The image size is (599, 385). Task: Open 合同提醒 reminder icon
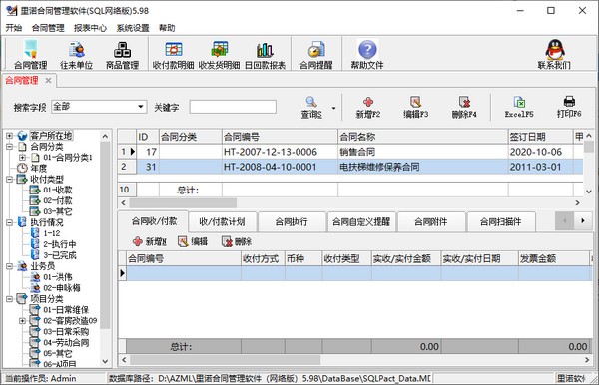(315, 54)
